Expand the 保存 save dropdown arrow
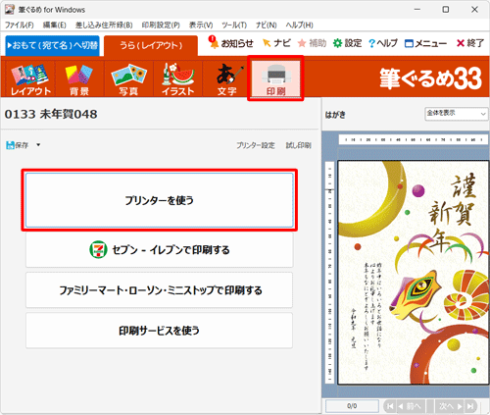The height and width of the screenshot is (415, 490). (x=38, y=145)
